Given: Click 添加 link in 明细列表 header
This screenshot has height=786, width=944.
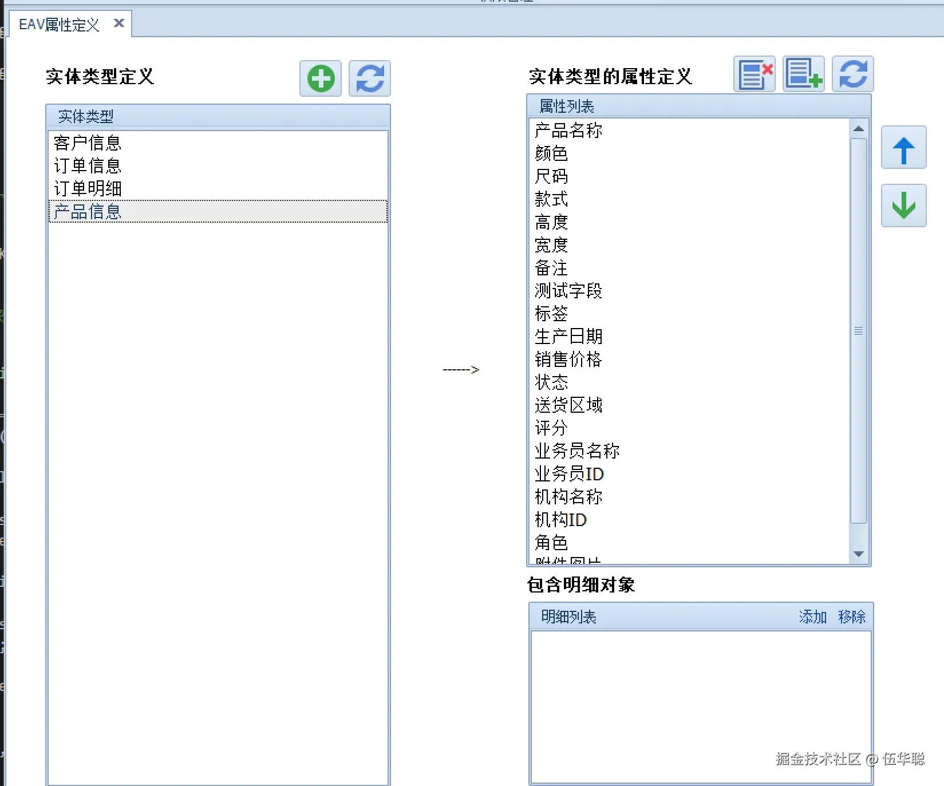Looking at the screenshot, I should coord(813,617).
